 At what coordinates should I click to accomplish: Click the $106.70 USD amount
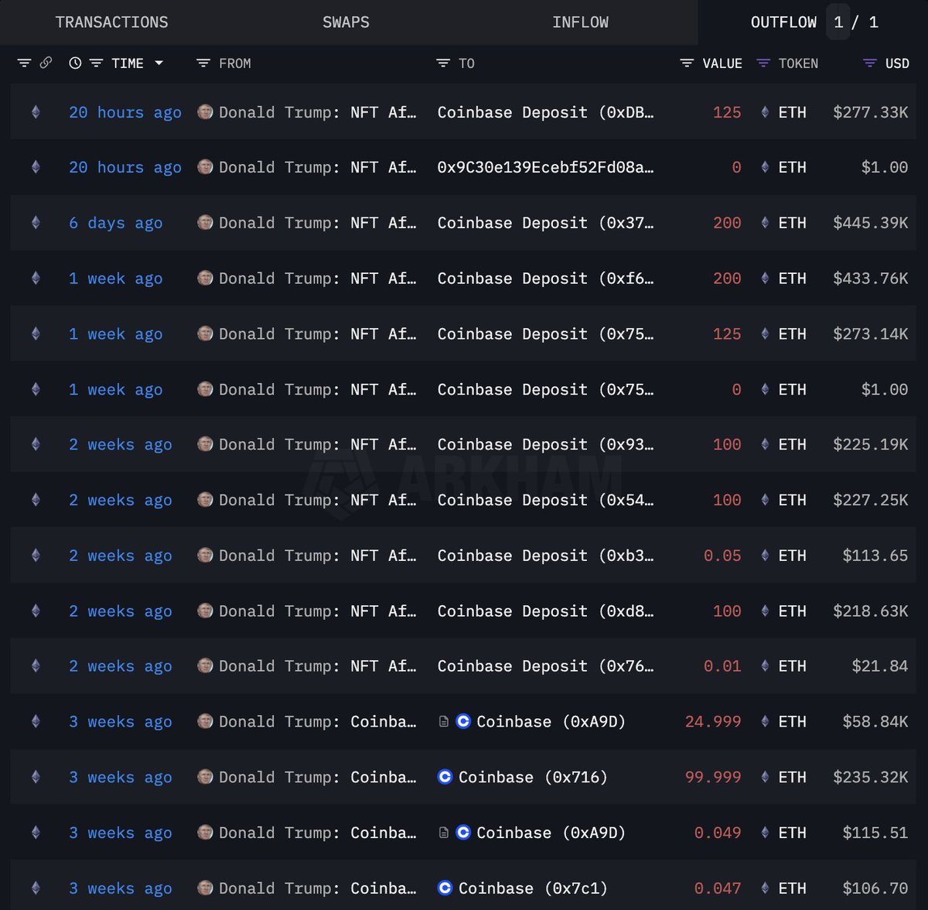tap(875, 888)
